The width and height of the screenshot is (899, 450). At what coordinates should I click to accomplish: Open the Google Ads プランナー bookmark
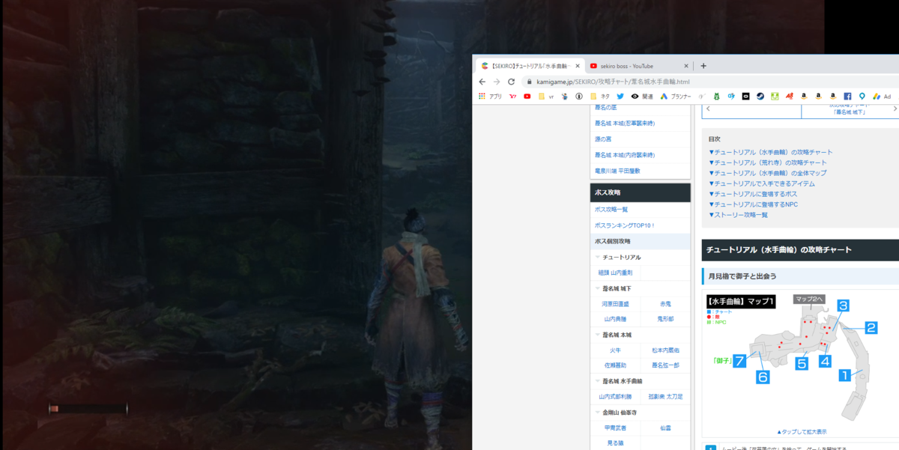tap(675, 97)
